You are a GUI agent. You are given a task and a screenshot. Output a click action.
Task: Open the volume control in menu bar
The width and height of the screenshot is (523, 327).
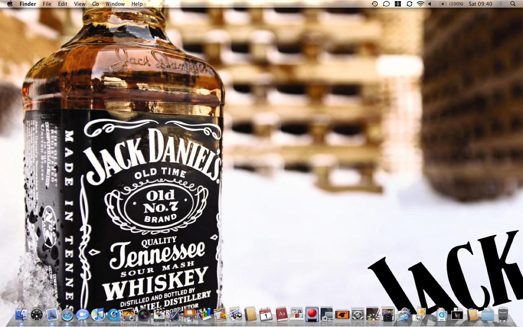coord(430,4)
